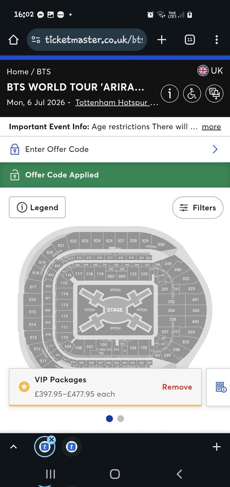This screenshot has height=487, width=230.
Task: Open the Legend button
Action: click(37, 207)
